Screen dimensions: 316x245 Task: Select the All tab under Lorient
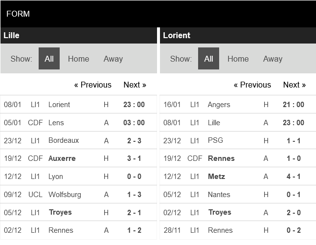pos(209,59)
